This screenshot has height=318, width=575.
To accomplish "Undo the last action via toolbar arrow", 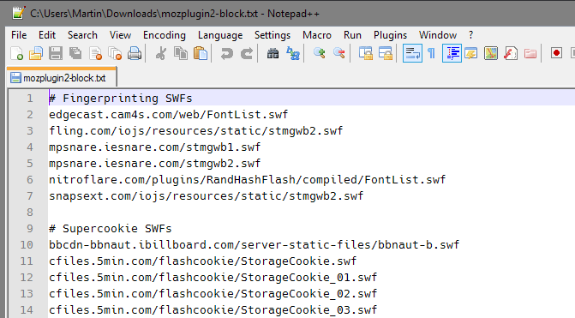I will pyautogui.click(x=226, y=53).
